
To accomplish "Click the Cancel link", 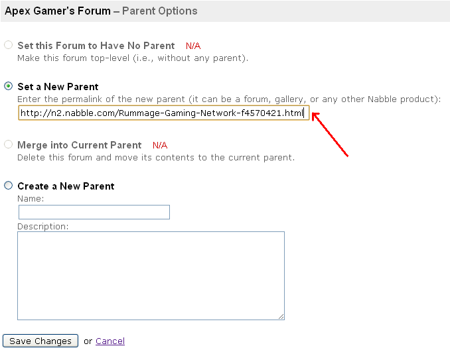I will (x=110, y=341).
